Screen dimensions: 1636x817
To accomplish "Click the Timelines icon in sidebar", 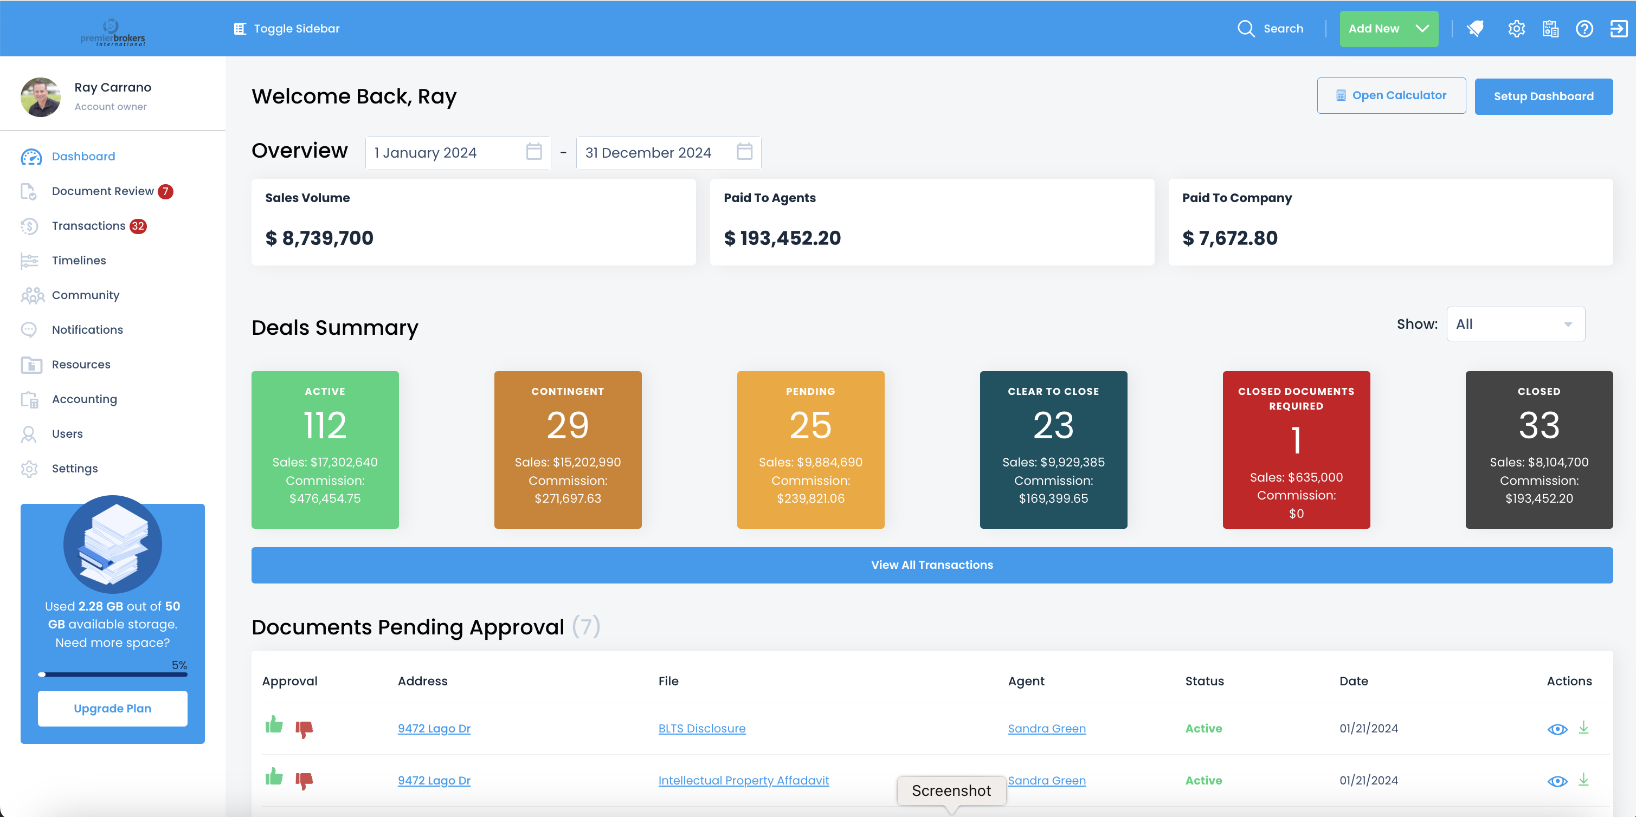I will pos(29,260).
